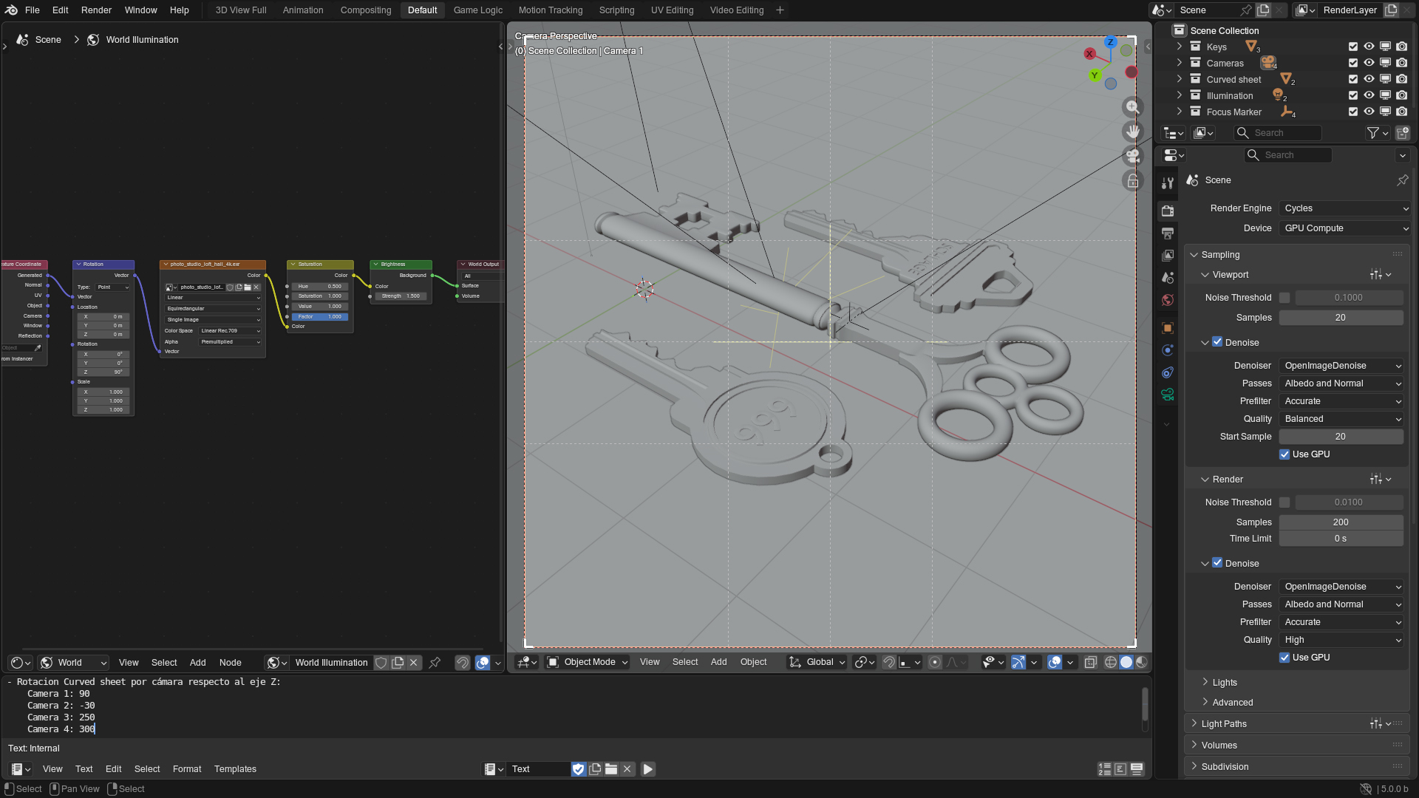Open the Output properties tab icon
1419x798 pixels.
1168,233
